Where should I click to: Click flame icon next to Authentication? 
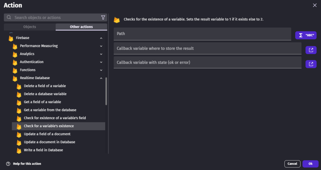point(15,62)
